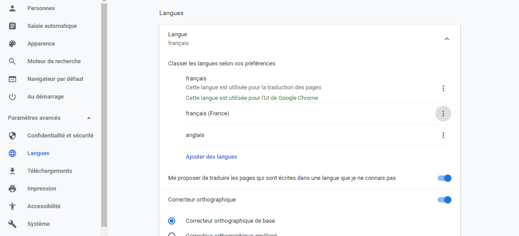The image size is (519, 236).
Task: Click the Système wrench icon
Action: click(12, 224)
